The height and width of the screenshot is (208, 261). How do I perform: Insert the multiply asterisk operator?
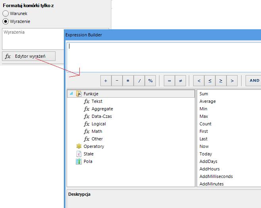(x=128, y=81)
